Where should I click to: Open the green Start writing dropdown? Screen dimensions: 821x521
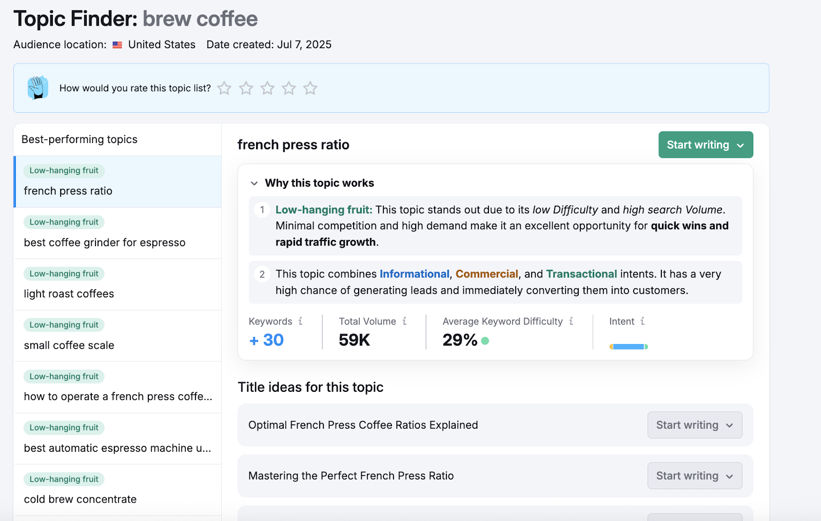[x=706, y=145]
